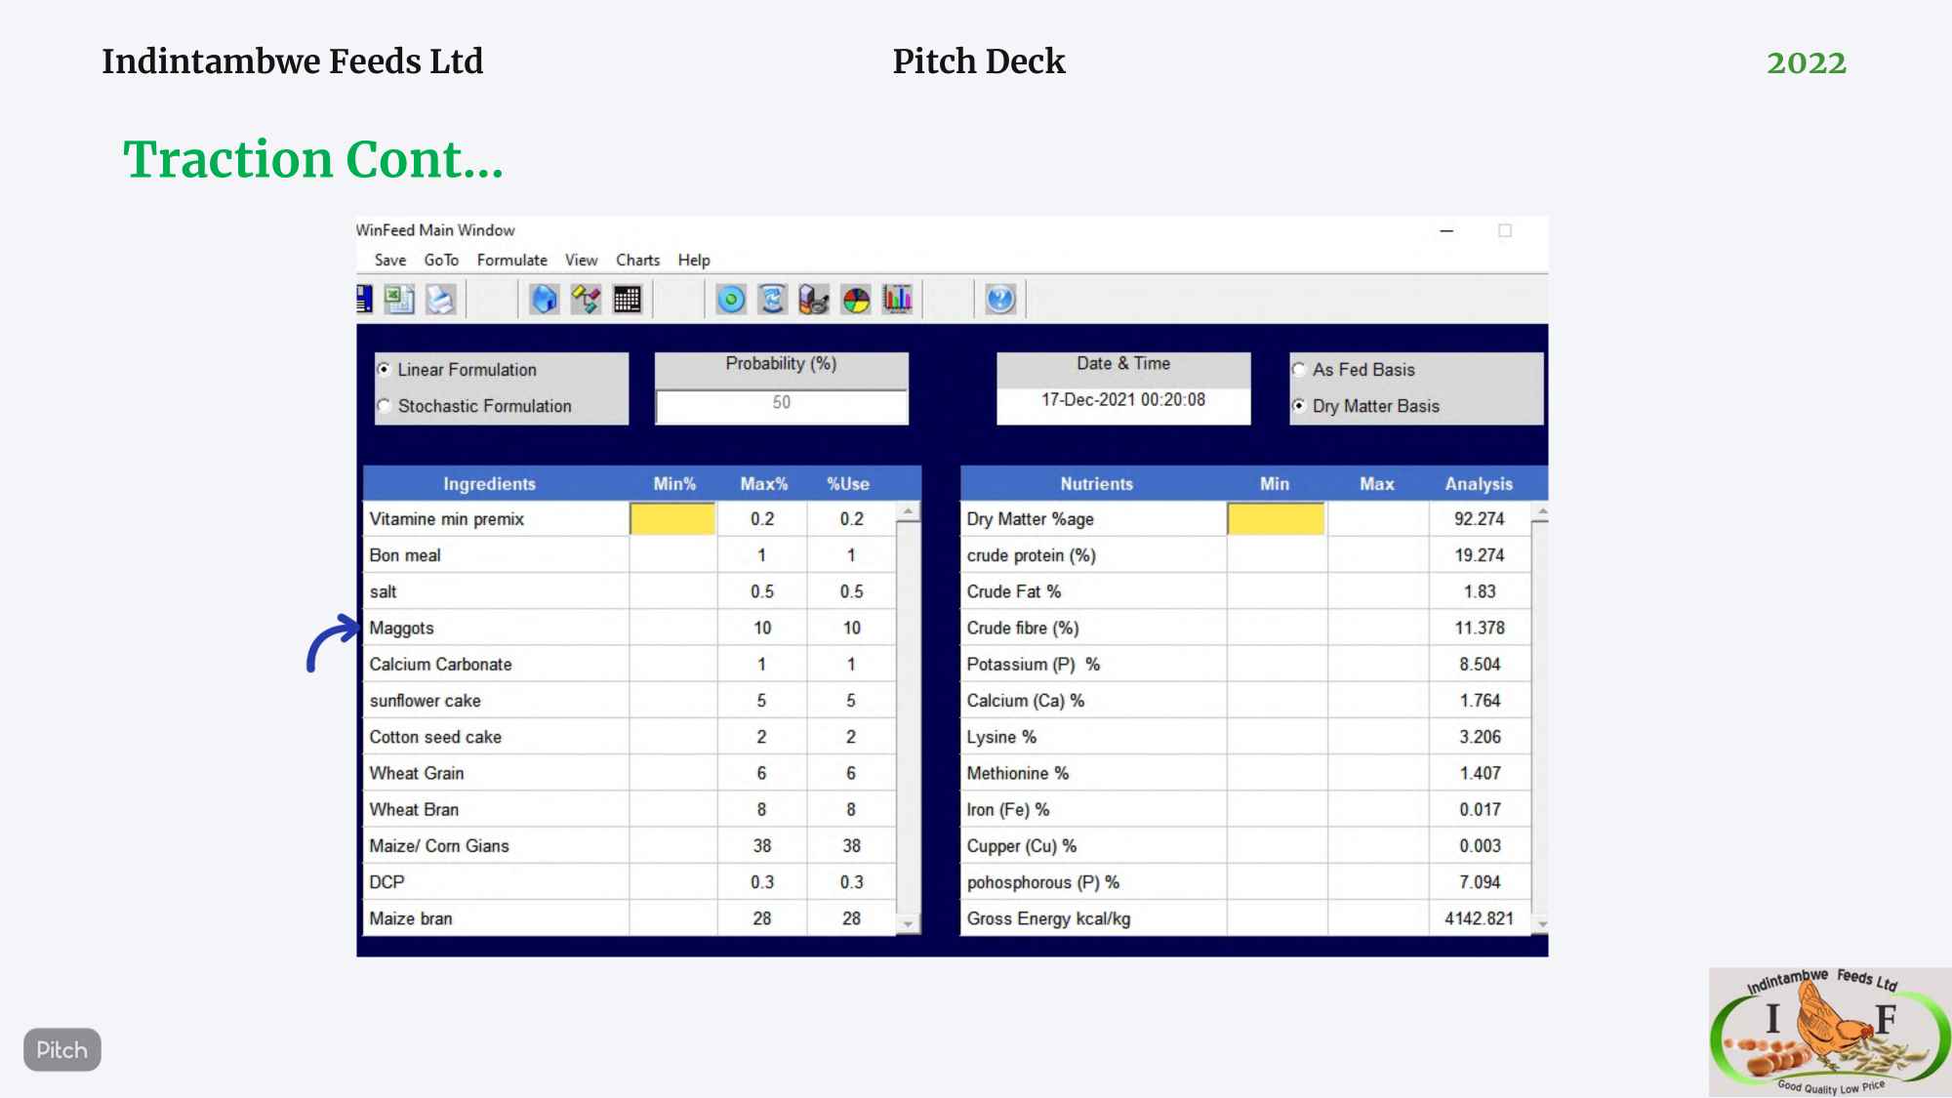Click the Min% column header
1952x1098 pixels.
point(674,484)
